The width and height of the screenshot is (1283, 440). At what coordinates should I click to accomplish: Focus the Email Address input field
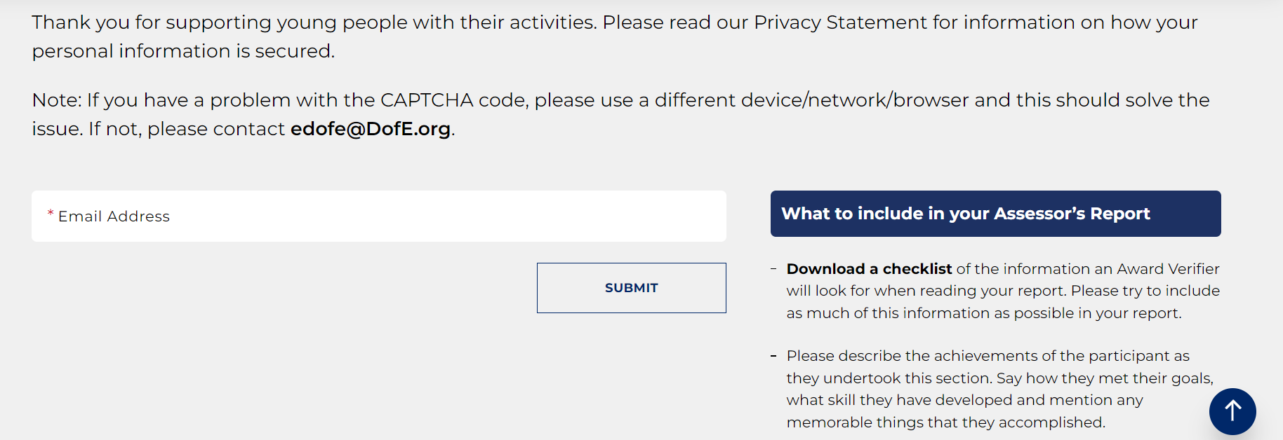[x=379, y=216]
